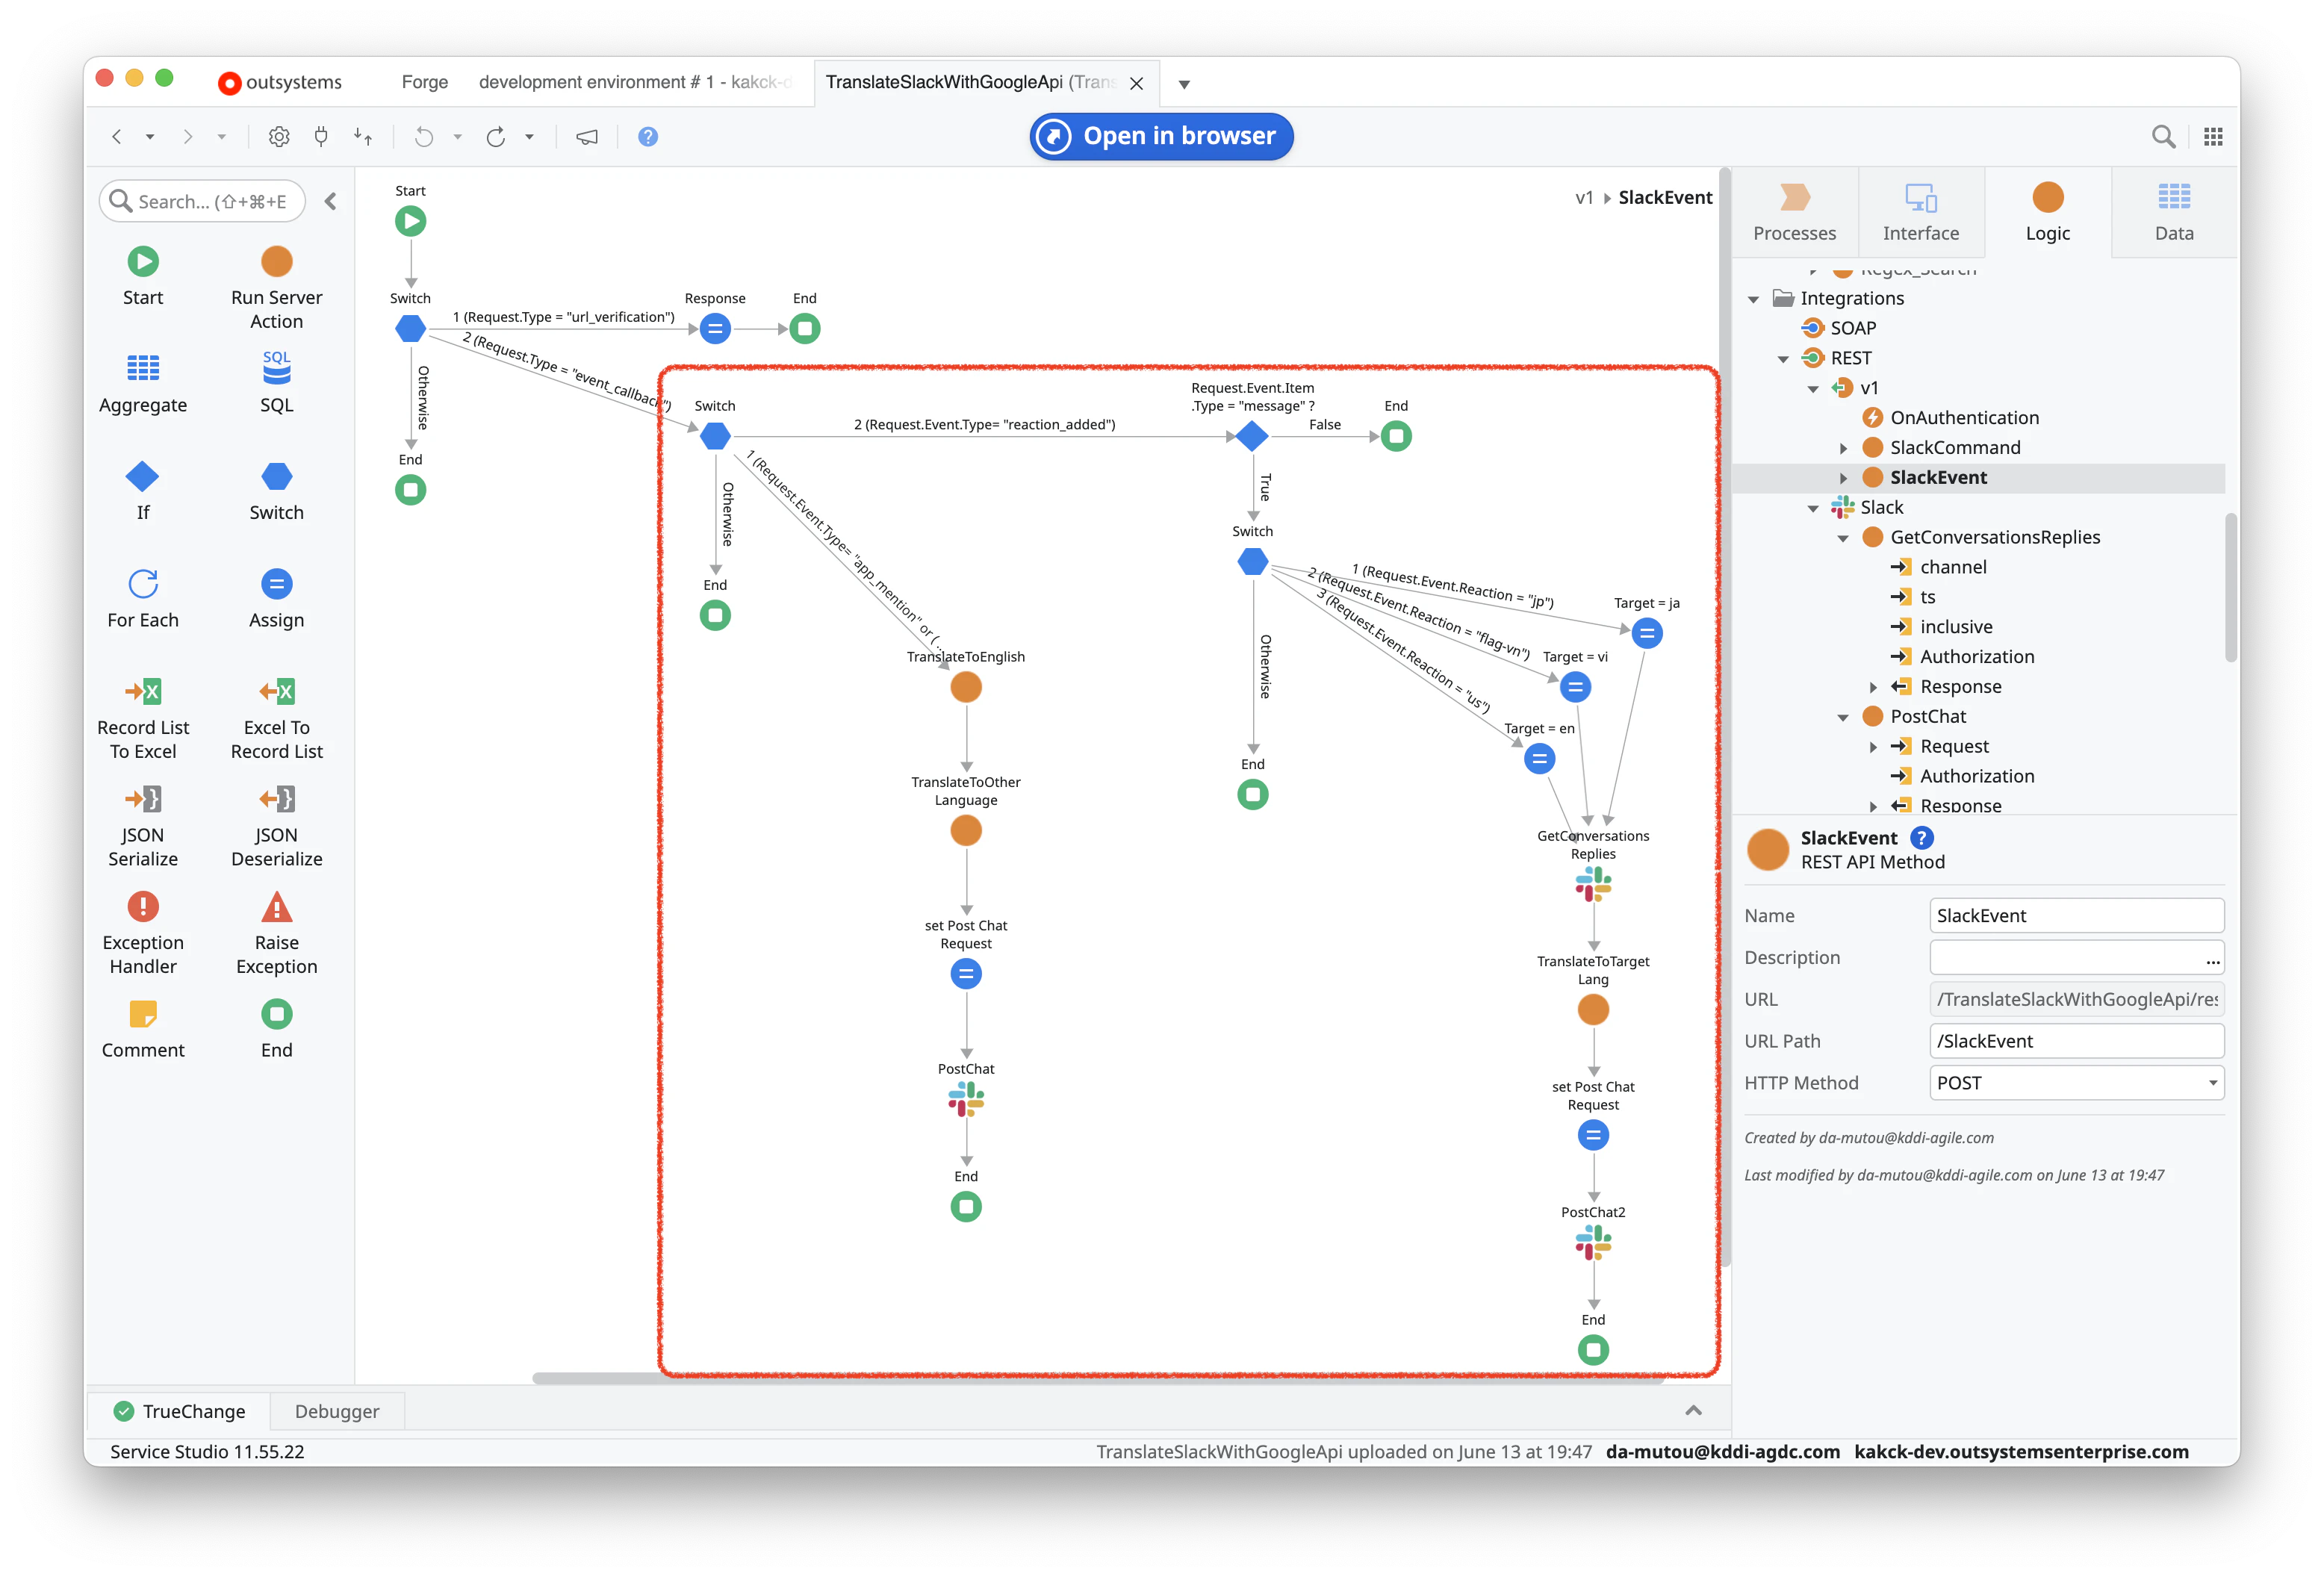Image resolution: width=2324 pixels, height=1577 pixels.
Task: Collapse the Integrations folder
Action: tap(1754, 299)
